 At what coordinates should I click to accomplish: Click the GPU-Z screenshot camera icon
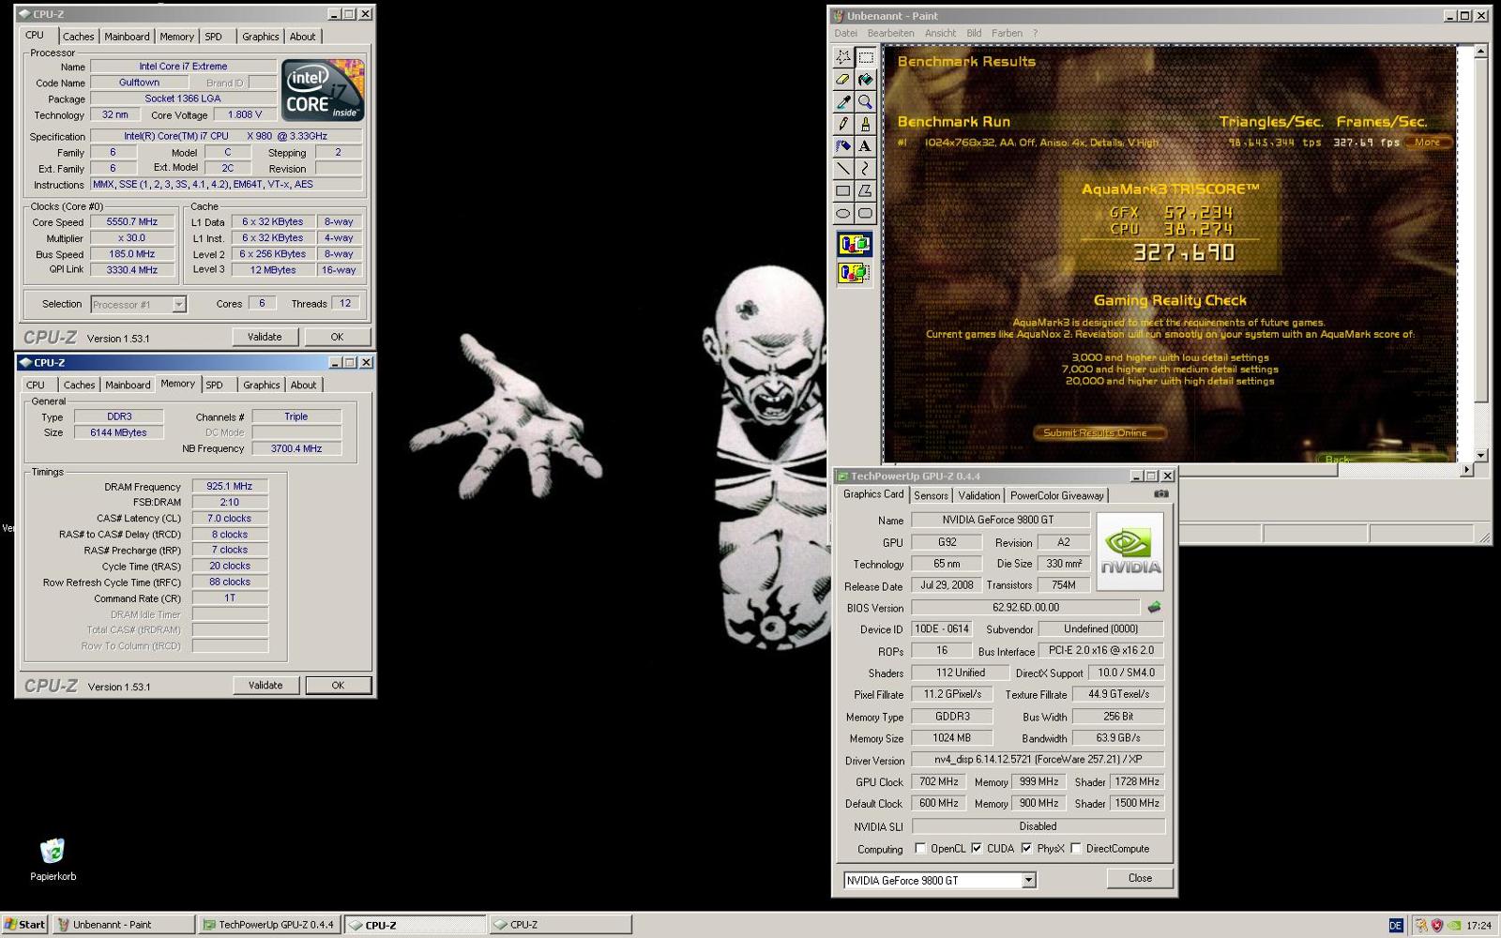click(1160, 493)
